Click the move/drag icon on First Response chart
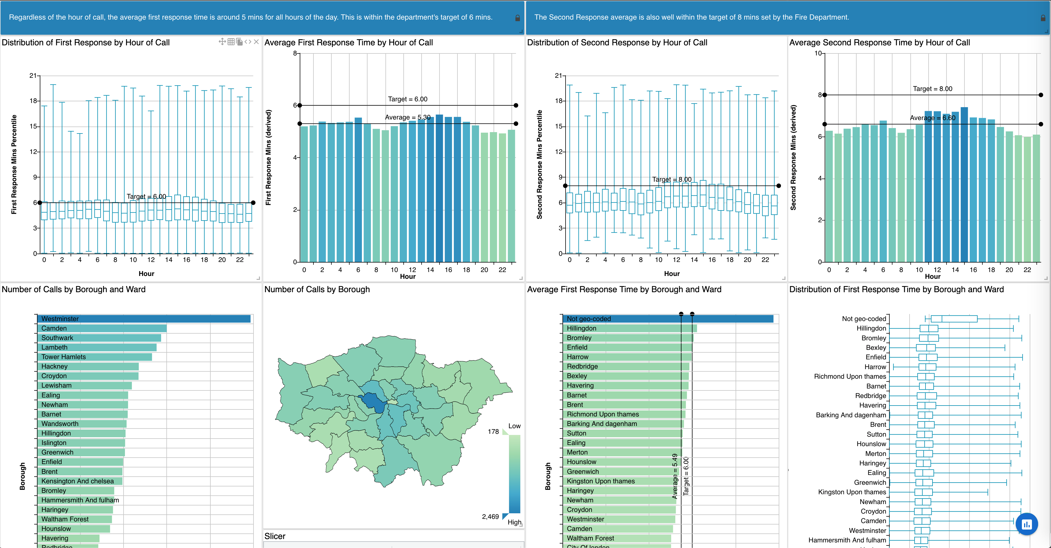Image resolution: width=1051 pixels, height=548 pixels. pyautogui.click(x=222, y=42)
